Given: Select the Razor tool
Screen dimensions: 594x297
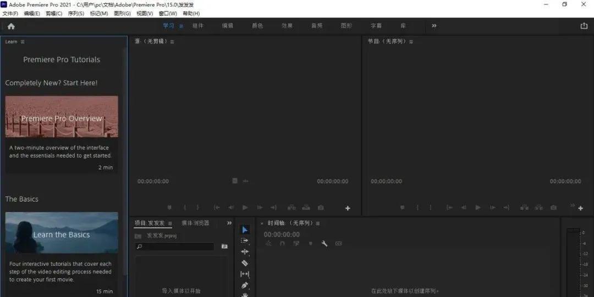Looking at the screenshot, I should click(x=245, y=262).
